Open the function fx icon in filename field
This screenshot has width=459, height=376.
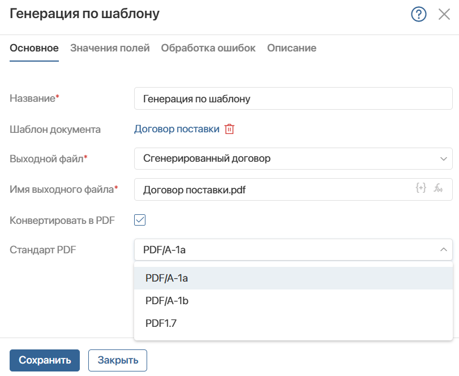(x=438, y=188)
